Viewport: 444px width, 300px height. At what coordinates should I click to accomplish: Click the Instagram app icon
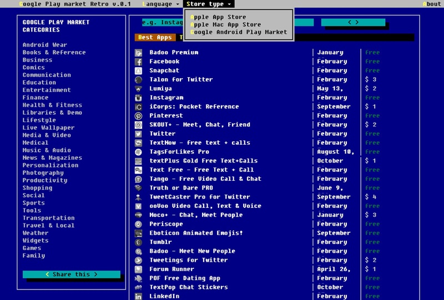pos(139,98)
